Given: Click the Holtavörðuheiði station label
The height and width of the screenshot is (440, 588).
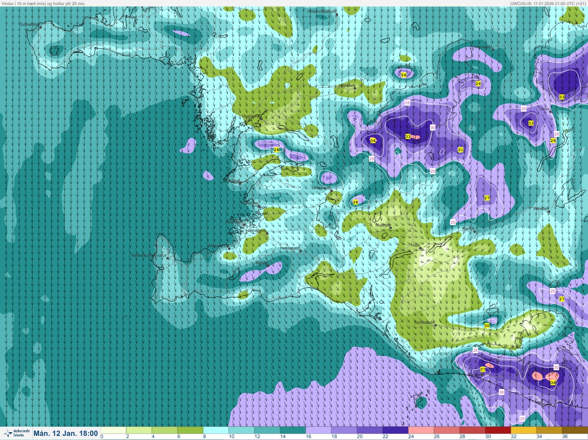Looking at the screenshot, I should click(322, 11).
